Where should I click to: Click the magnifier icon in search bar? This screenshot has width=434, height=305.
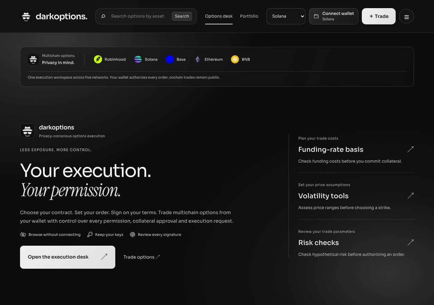click(x=103, y=16)
